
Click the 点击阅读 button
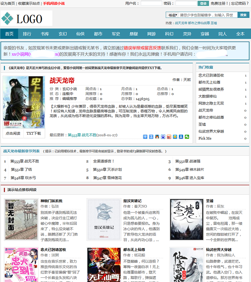click(13, 133)
